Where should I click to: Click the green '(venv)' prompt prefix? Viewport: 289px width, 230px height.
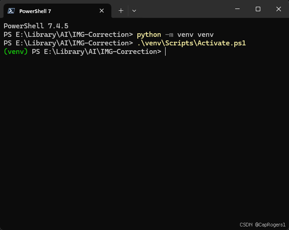tap(16, 52)
